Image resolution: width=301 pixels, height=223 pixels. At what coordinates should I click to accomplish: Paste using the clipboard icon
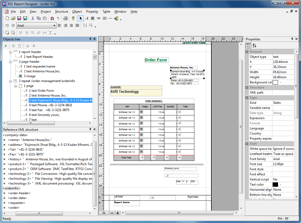[45, 18]
